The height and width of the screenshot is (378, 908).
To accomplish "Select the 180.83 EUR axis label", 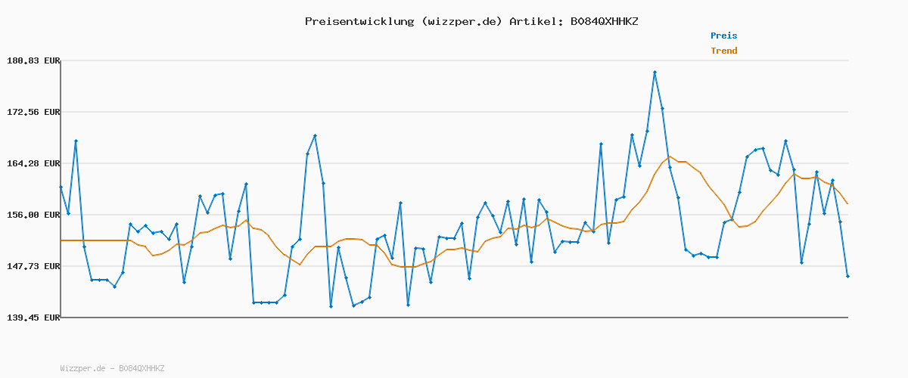I will (x=32, y=60).
